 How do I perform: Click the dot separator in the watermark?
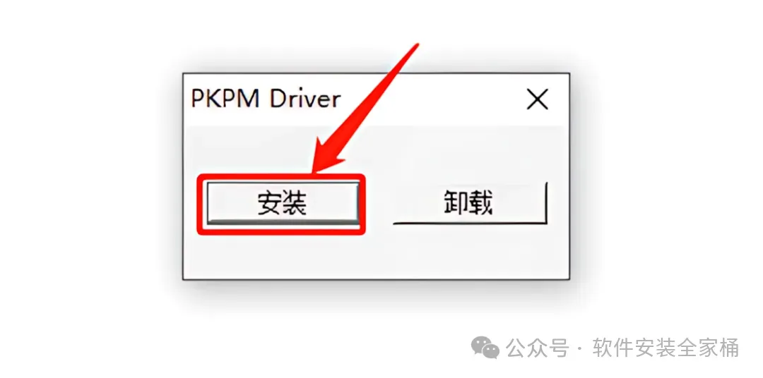coord(579,349)
